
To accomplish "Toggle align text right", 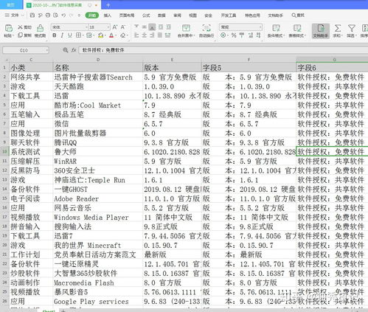I will [x=152, y=35].
